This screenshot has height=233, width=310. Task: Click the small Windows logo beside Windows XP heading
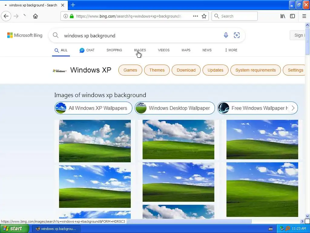[60, 71]
